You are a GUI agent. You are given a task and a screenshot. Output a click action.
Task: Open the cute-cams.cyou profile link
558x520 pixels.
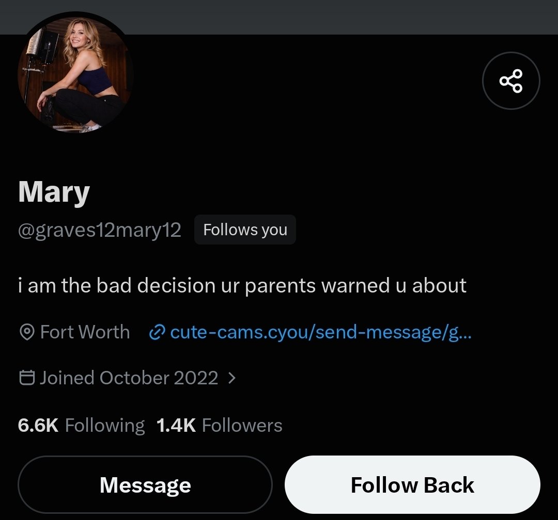coord(321,332)
